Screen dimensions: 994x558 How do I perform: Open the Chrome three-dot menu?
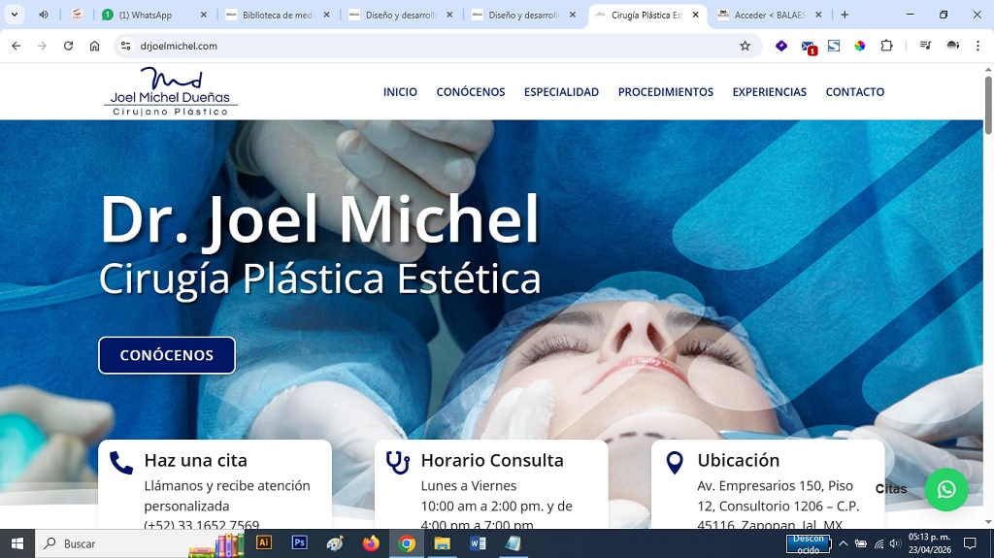pyautogui.click(x=977, y=46)
